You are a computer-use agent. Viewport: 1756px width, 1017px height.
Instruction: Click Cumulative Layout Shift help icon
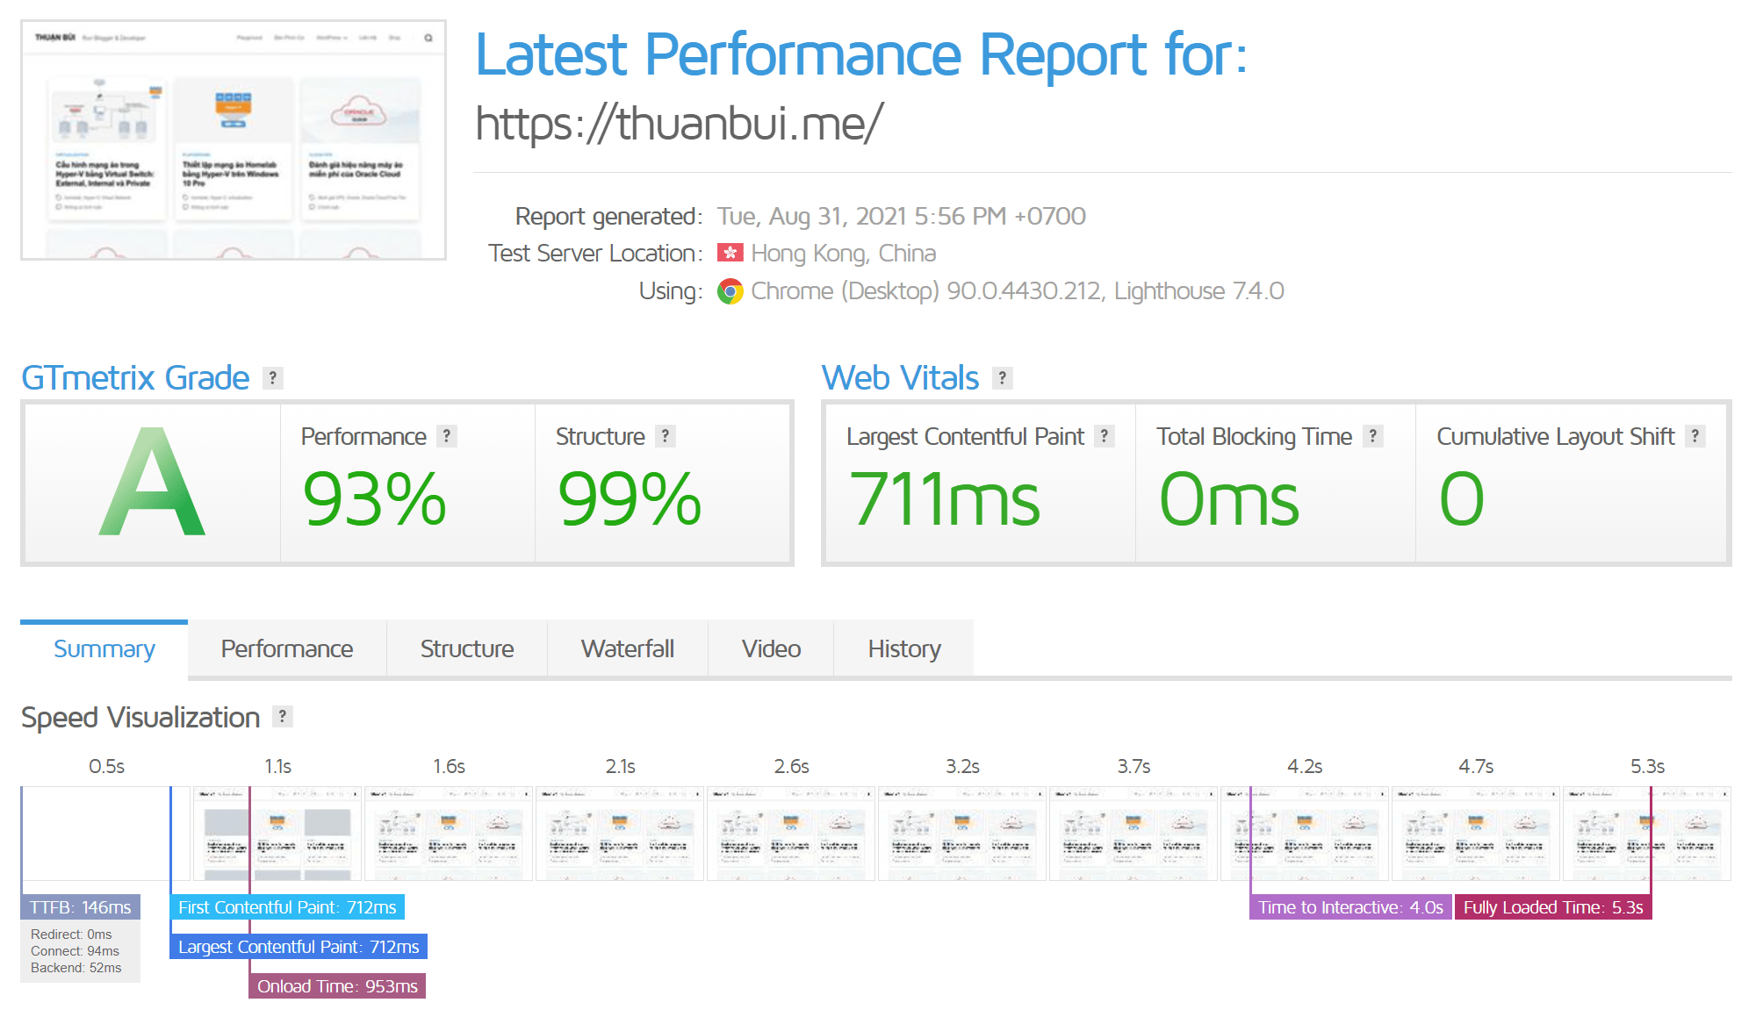click(1695, 436)
